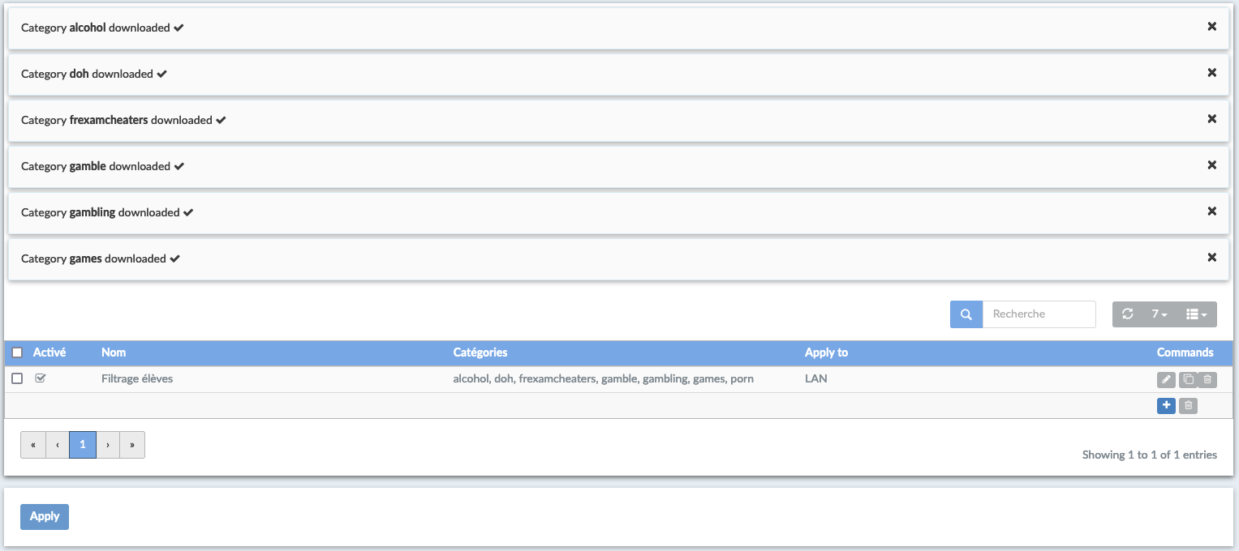Focus the Recherche search field

pos(1039,314)
